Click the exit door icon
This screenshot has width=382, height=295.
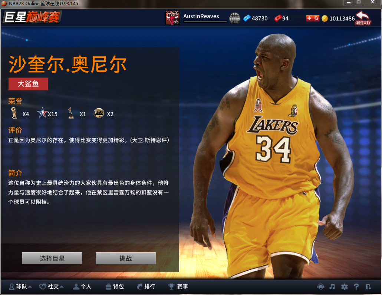(368, 287)
